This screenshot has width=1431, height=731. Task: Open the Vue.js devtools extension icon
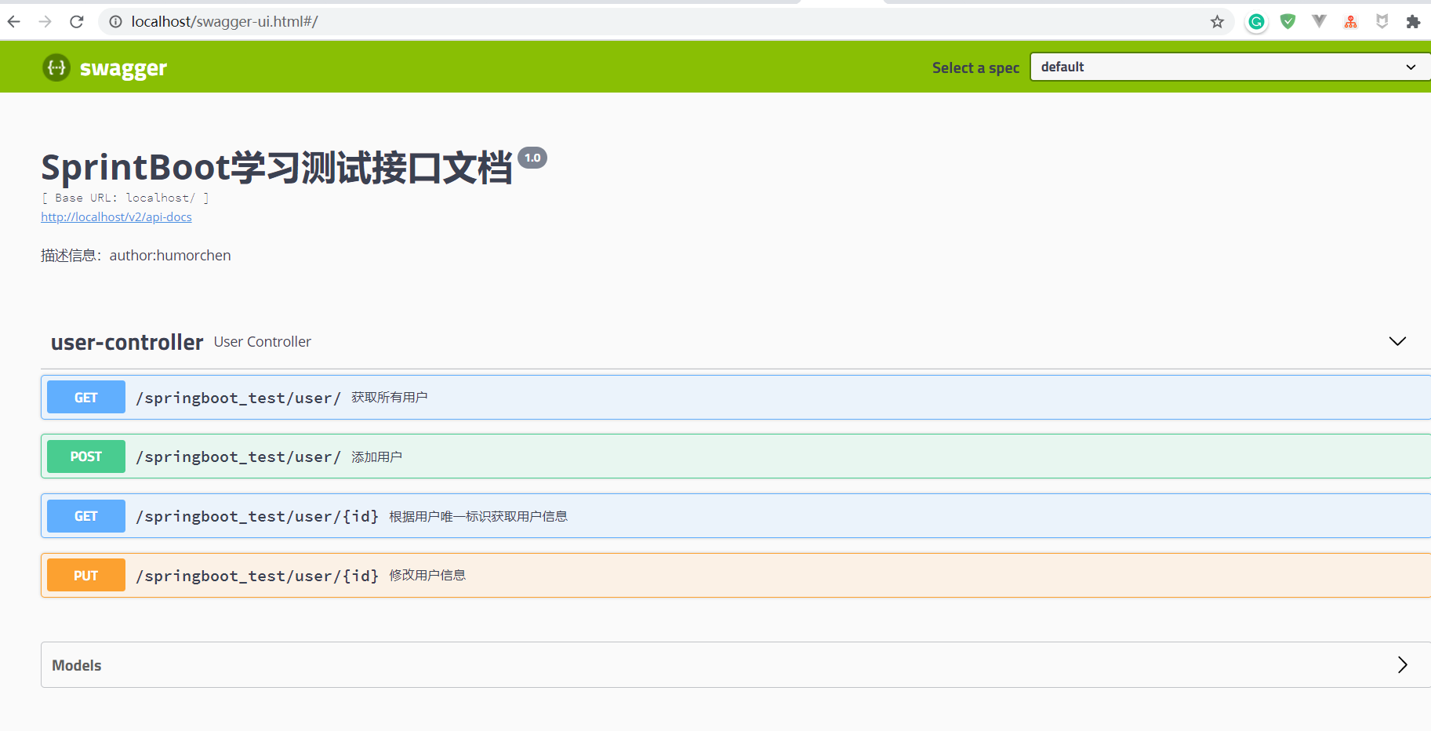point(1319,21)
